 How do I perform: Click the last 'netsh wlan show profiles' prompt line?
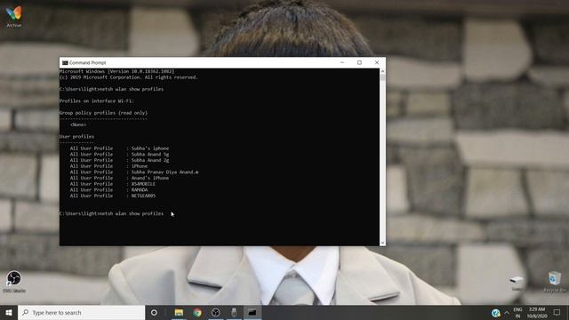click(111, 213)
